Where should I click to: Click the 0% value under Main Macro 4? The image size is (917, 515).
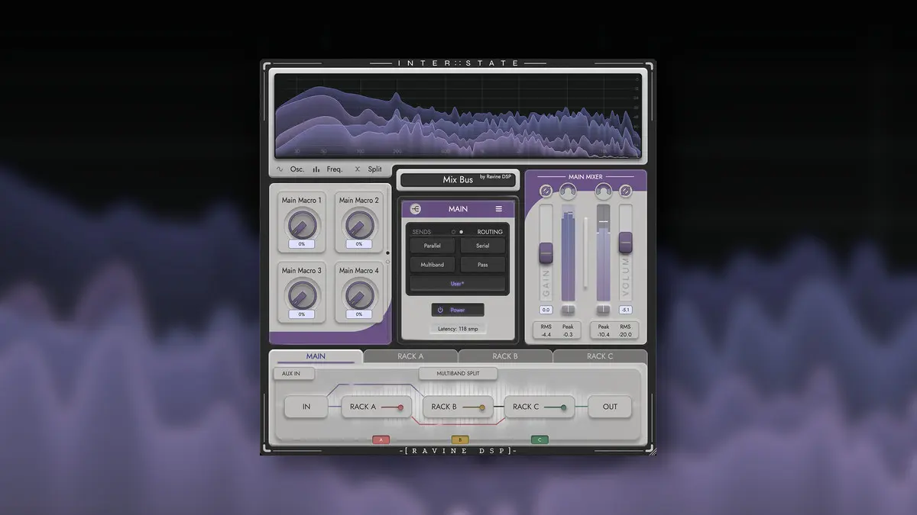(359, 314)
